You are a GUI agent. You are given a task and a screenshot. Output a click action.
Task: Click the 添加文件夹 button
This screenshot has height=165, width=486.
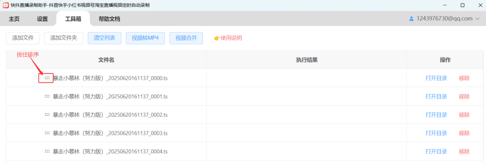64,38
